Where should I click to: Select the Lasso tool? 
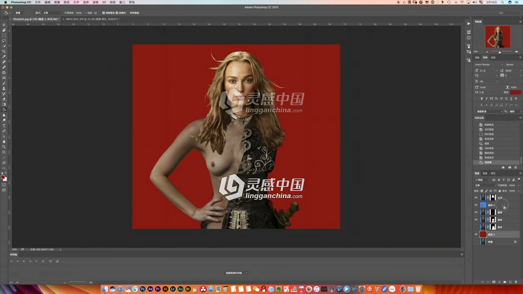tap(4, 41)
